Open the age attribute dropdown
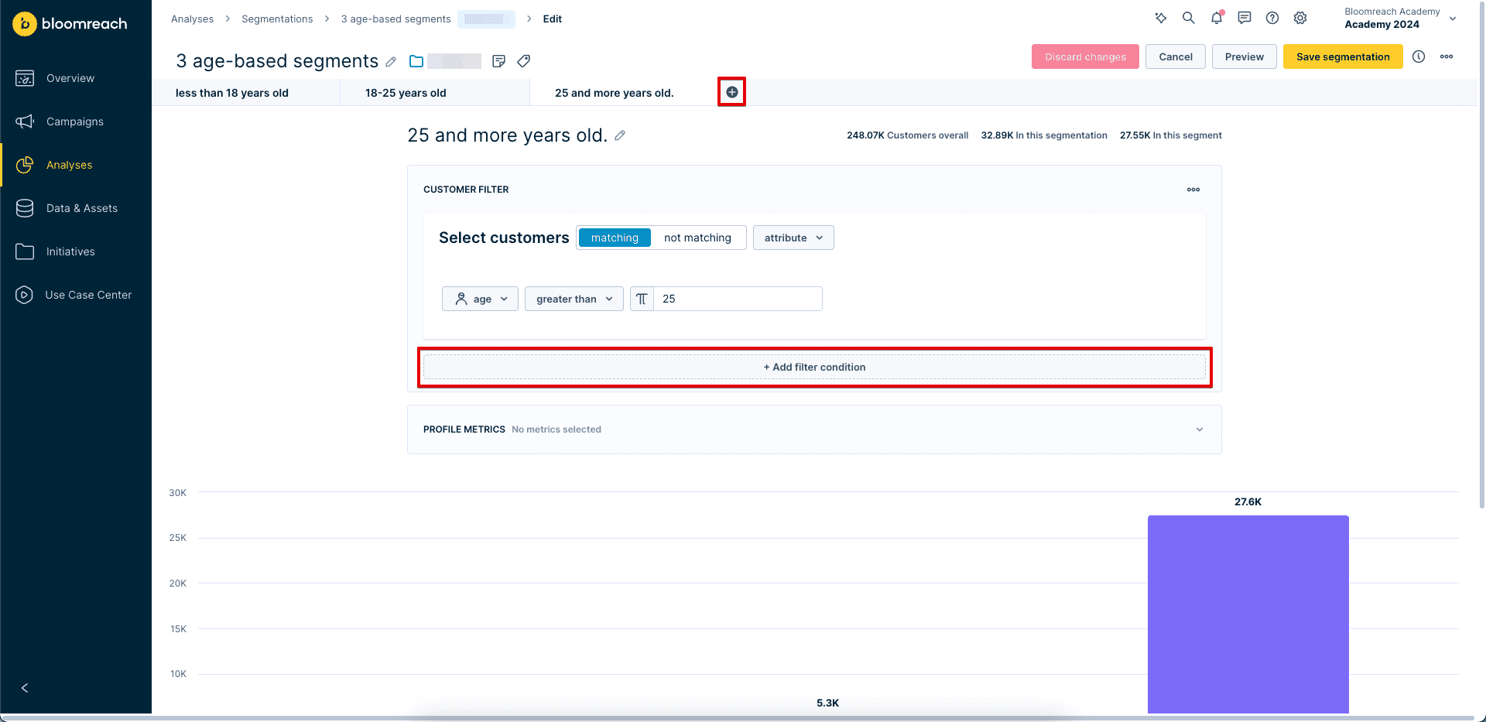 tap(480, 299)
